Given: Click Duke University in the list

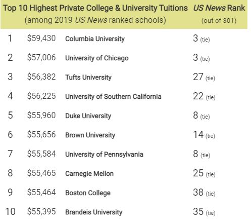Looking at the screenshot, I should coord(88,116).
